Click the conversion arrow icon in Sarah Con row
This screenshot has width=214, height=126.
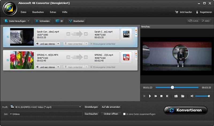pyautogui.click(x=77, y=34)
